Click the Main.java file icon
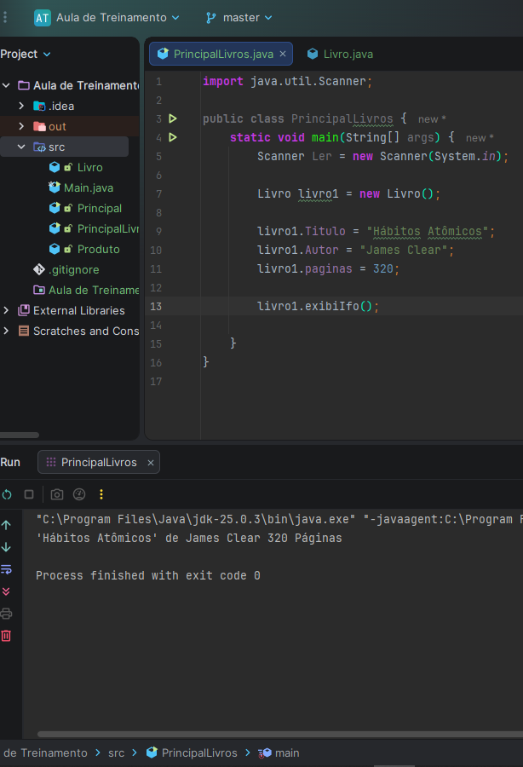The image size is (523, 767). pyautogui.click(x=55, y=187)
